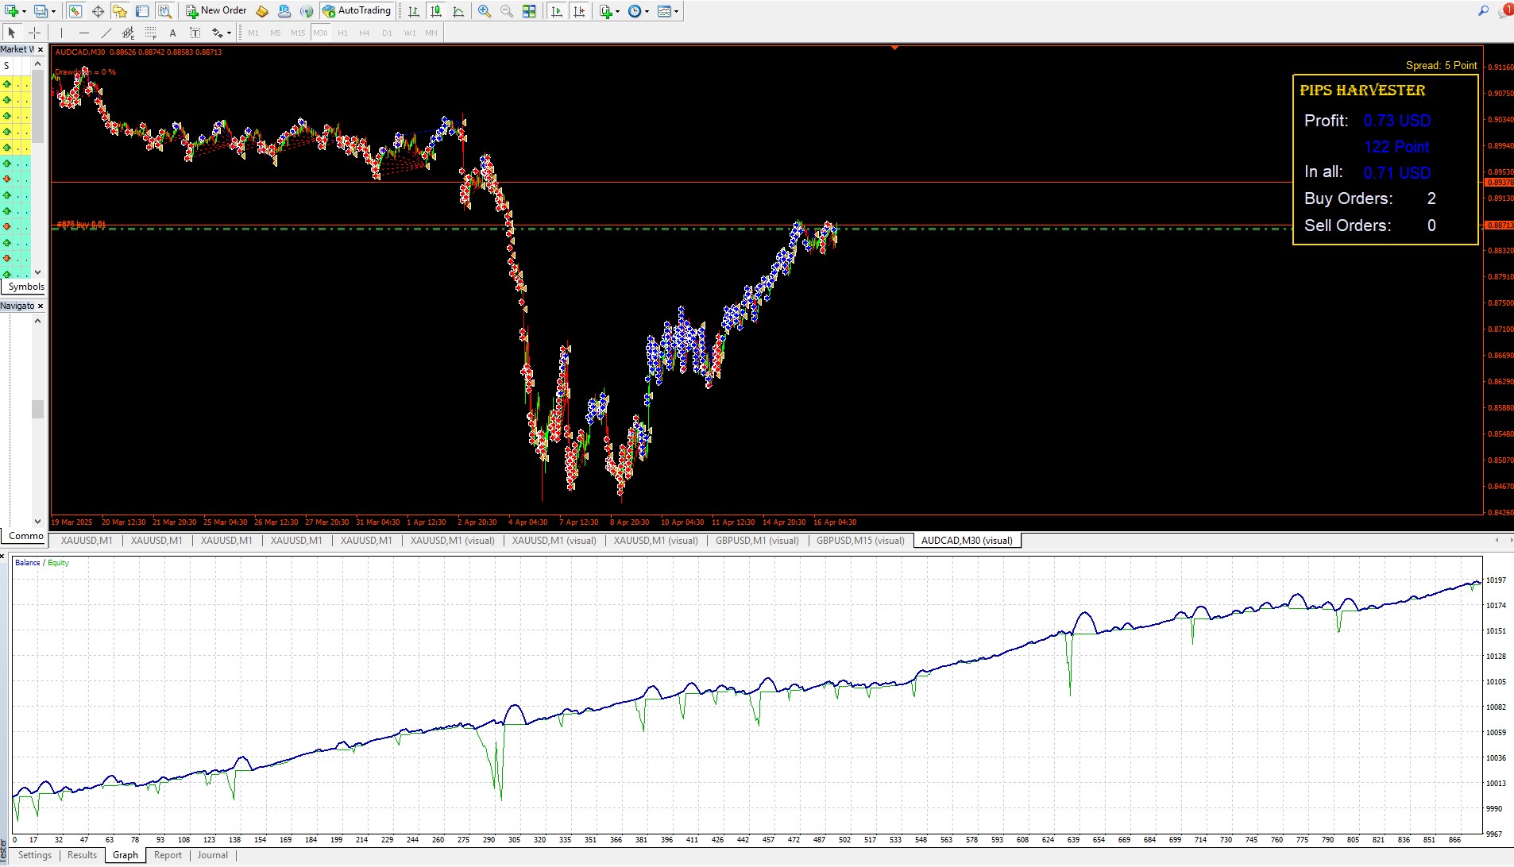1514x867 pixels.
Task: Switch chart to Candlesticks mode
Action: (436, 11)
